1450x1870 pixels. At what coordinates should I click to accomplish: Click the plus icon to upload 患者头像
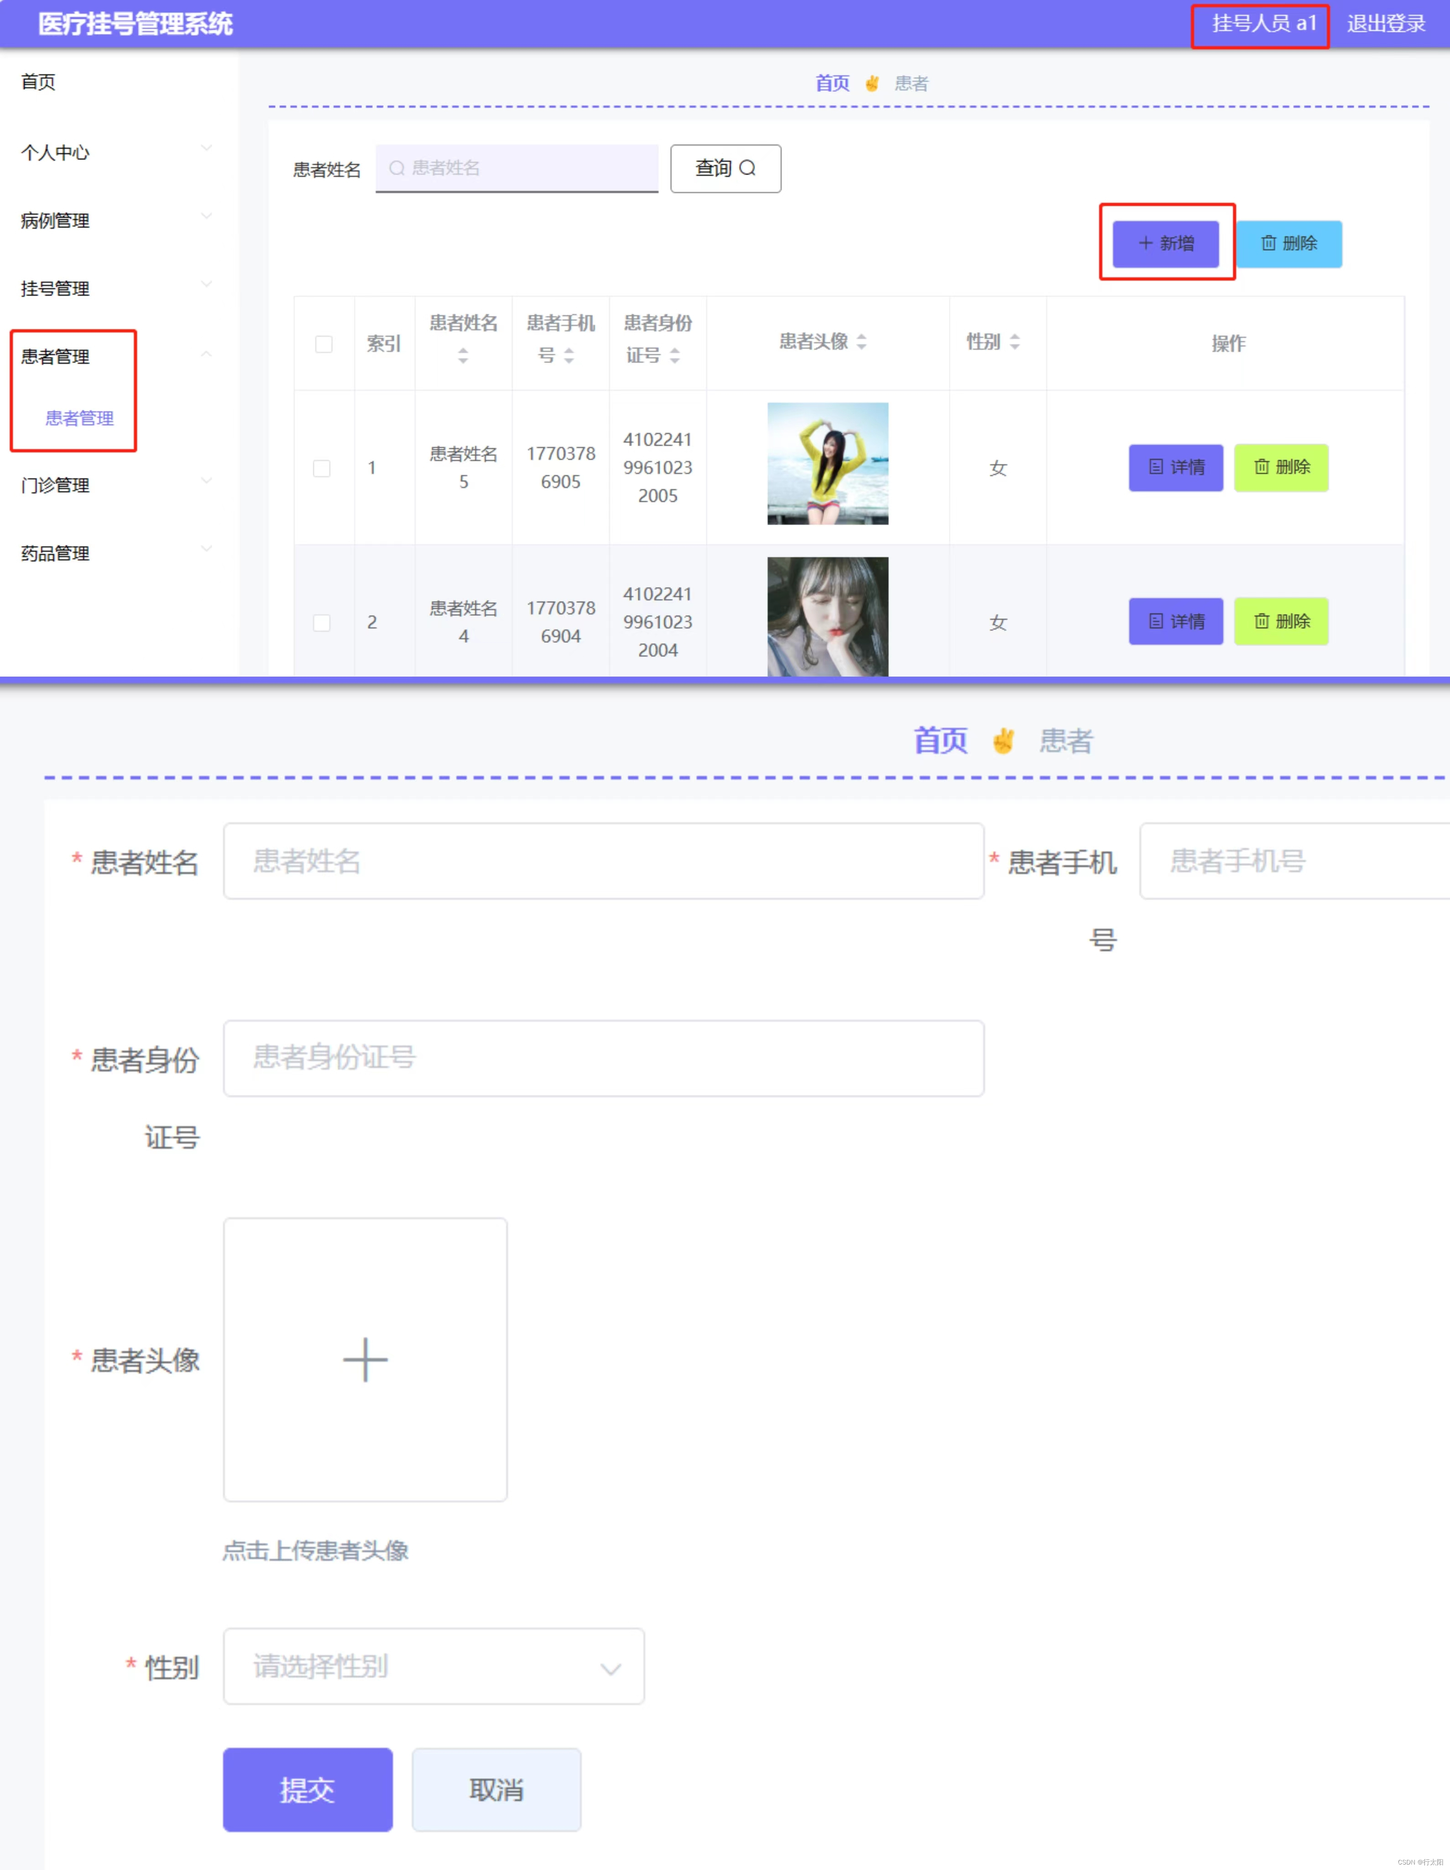pyautogui.click(x=365, y=1359)
